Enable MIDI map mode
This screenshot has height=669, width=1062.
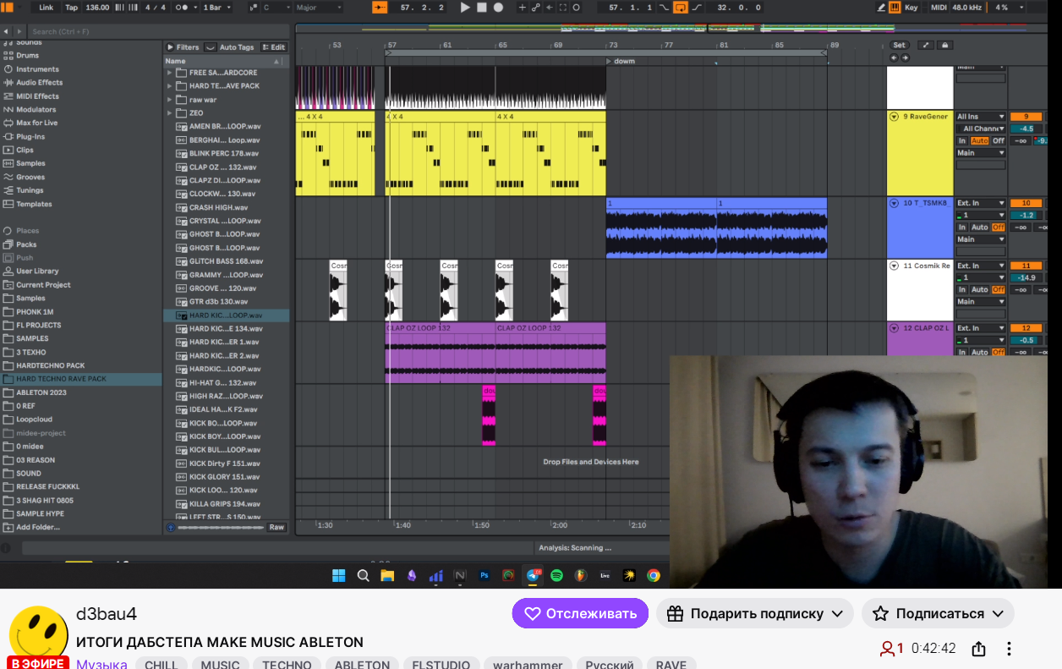(939, 8)
